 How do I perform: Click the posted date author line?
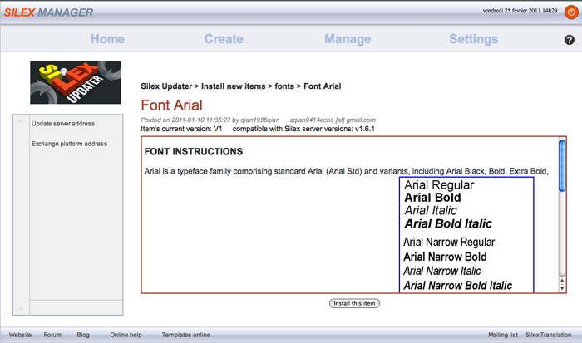click(x=259, y=120)
